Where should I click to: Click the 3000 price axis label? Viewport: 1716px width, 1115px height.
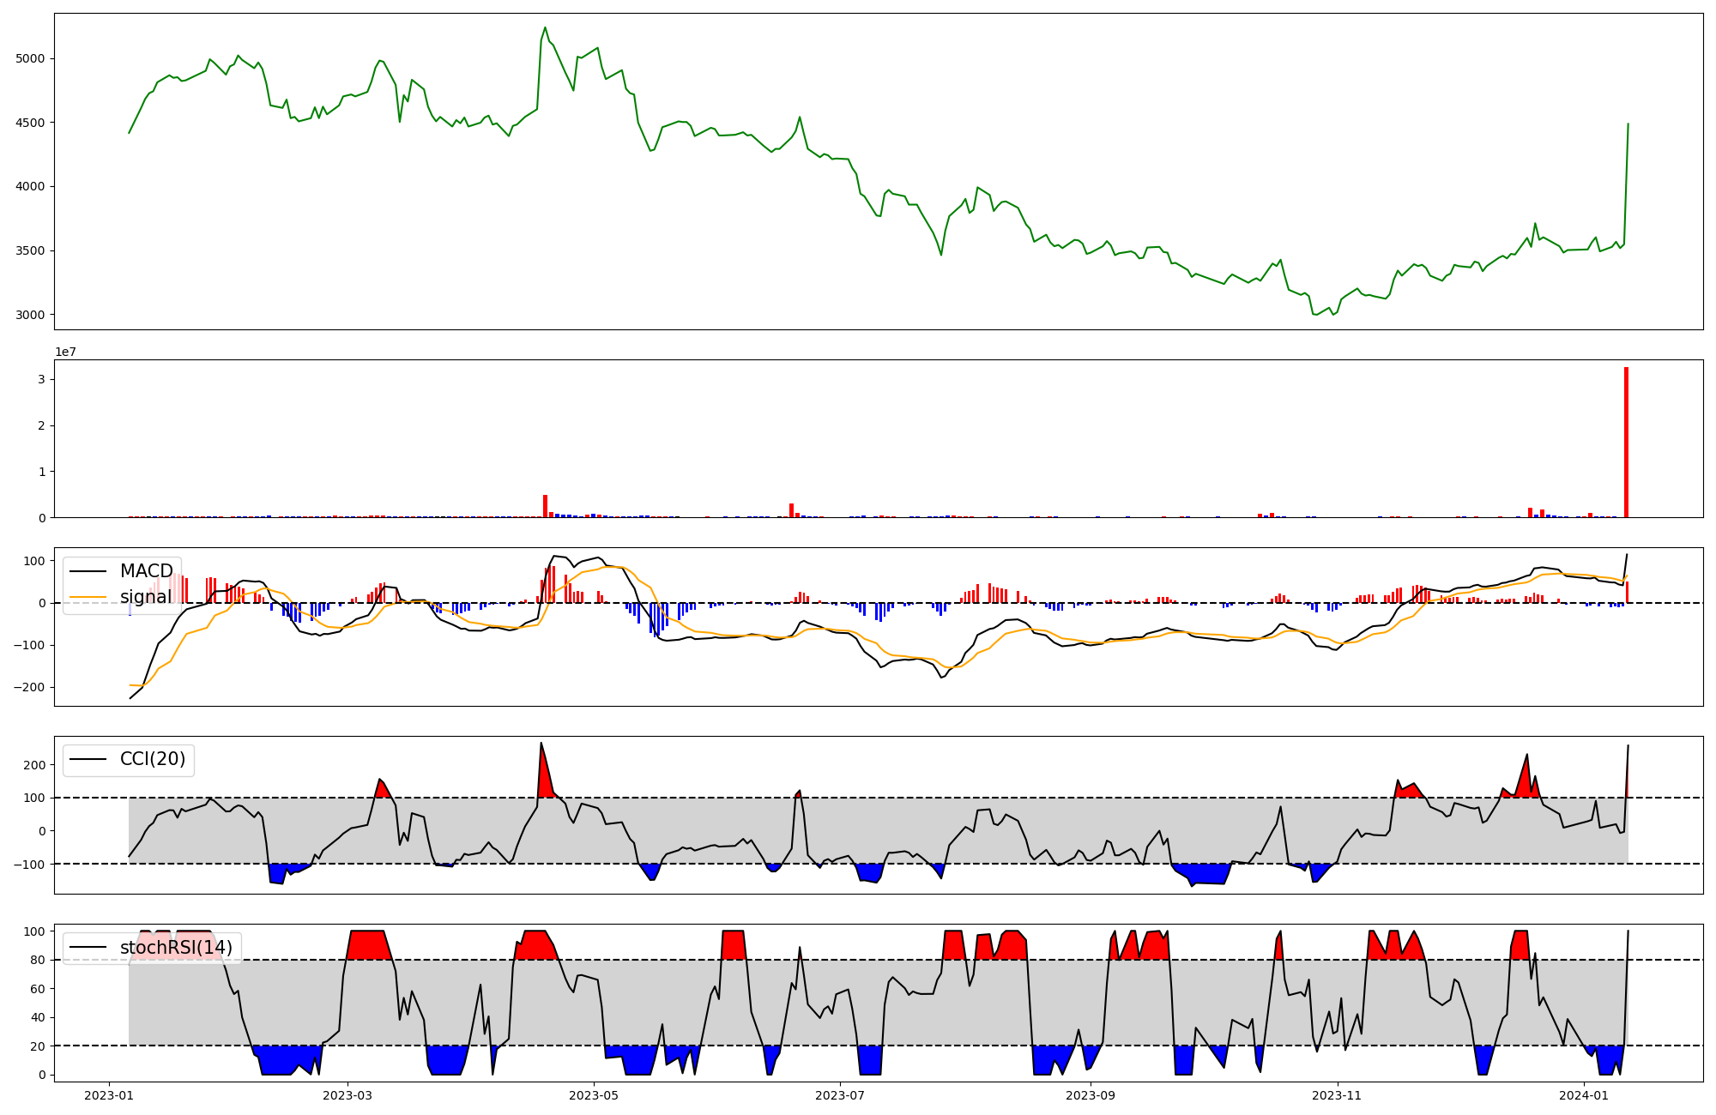coord(31,315)
